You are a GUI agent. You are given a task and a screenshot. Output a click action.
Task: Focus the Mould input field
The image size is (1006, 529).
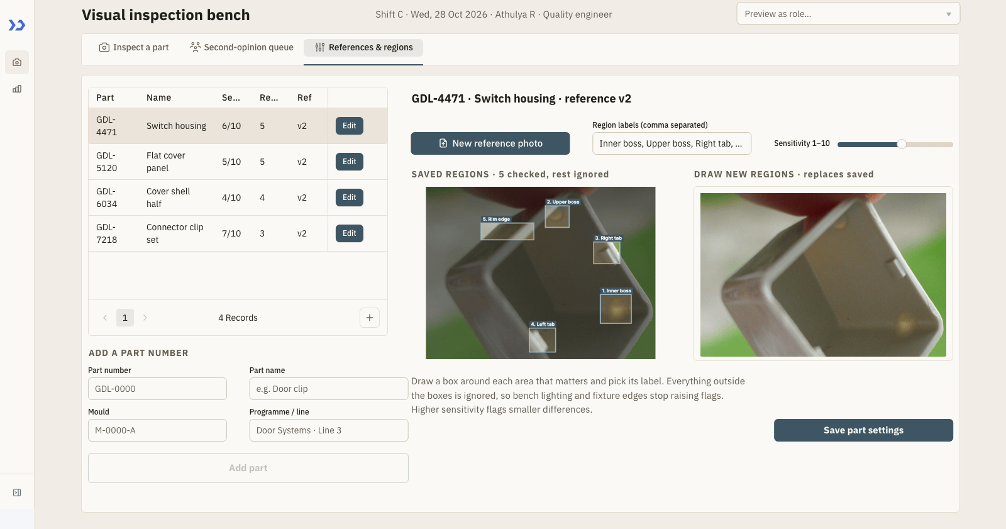[157, 430]
